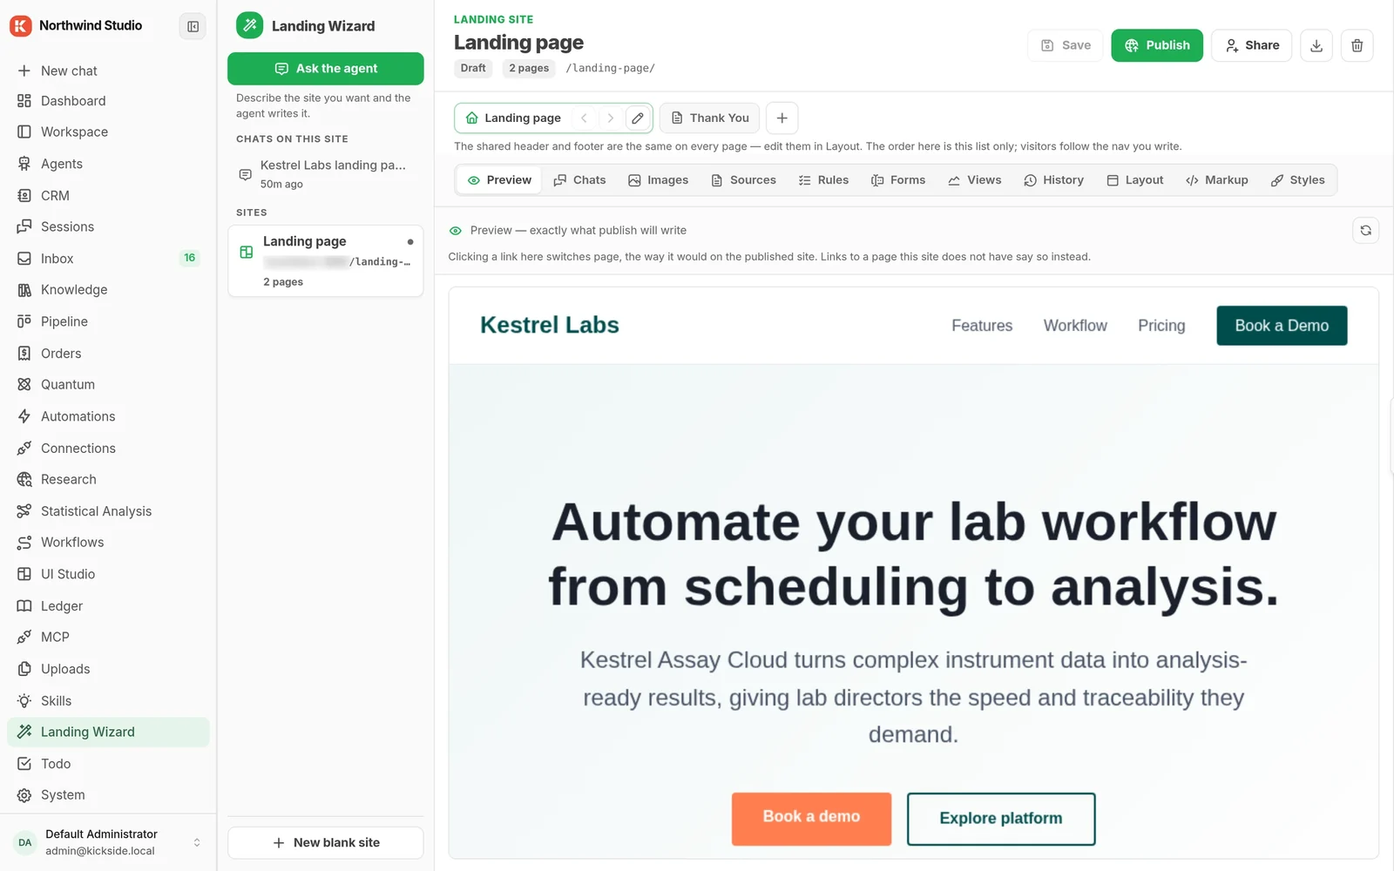Image resolution: width=1394 pixels, height=871 pixels.
Task: Select the Thank You page tab
Action: (710, 118)
